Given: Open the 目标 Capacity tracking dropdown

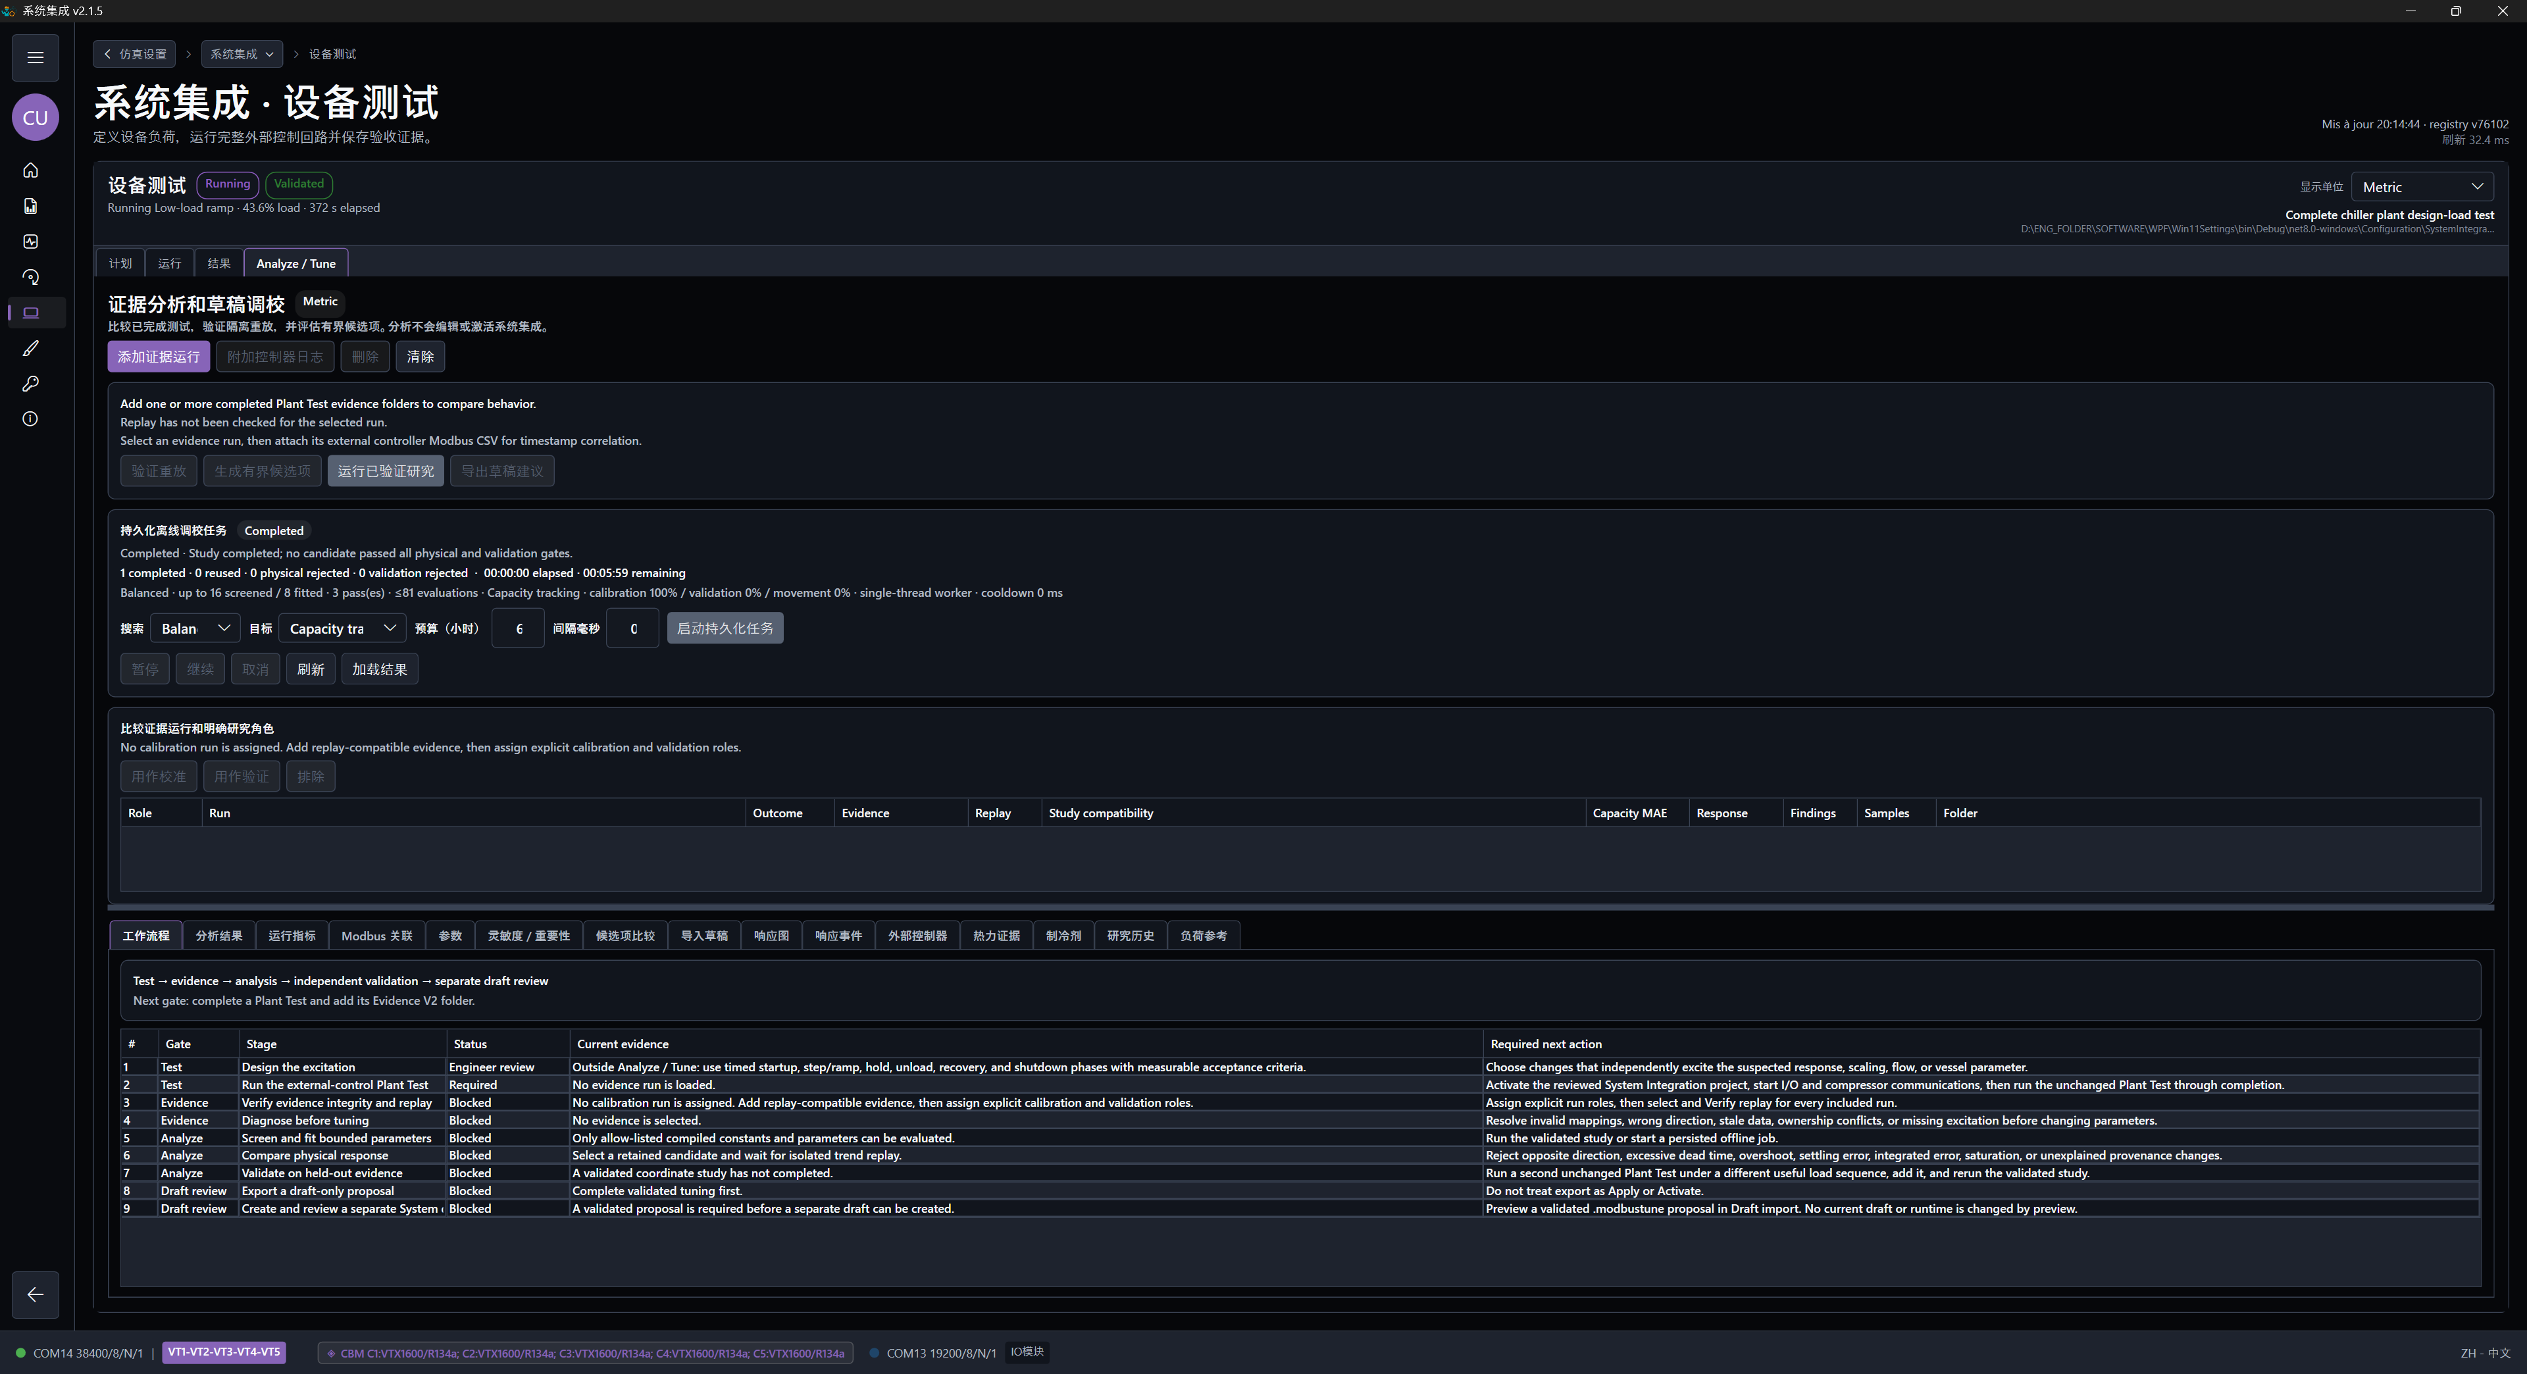Looking at the screenshot, I should (x=342, y=628).
